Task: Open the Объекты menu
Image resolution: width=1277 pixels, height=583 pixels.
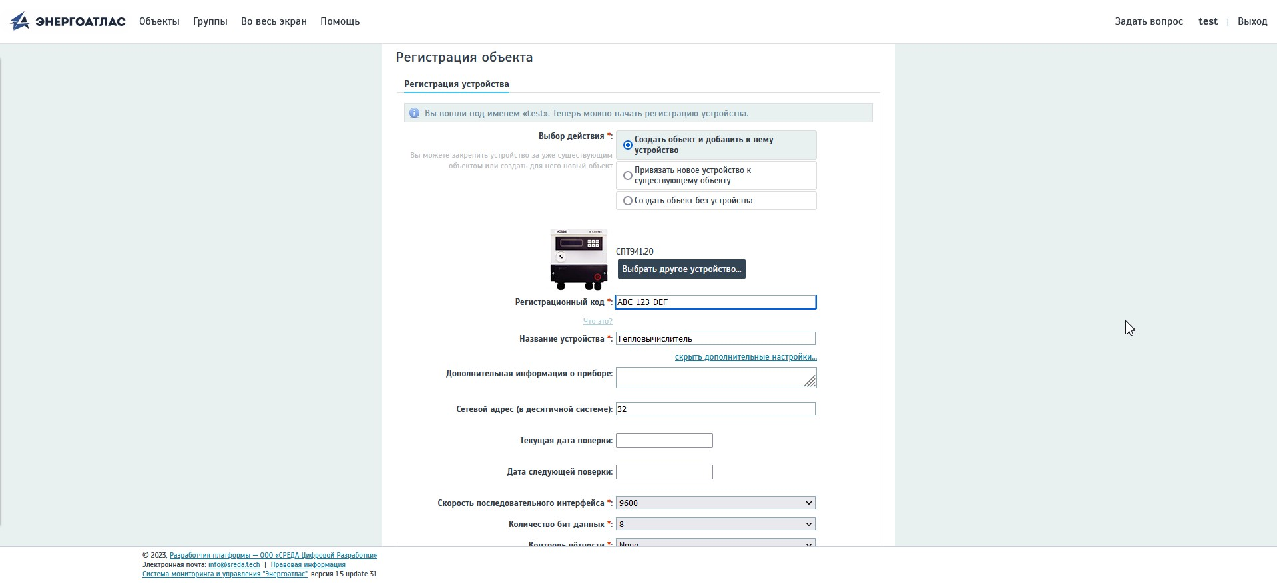Action: [159, 21]
